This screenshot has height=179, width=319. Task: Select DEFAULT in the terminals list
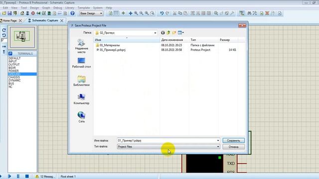tap(14, 58)
